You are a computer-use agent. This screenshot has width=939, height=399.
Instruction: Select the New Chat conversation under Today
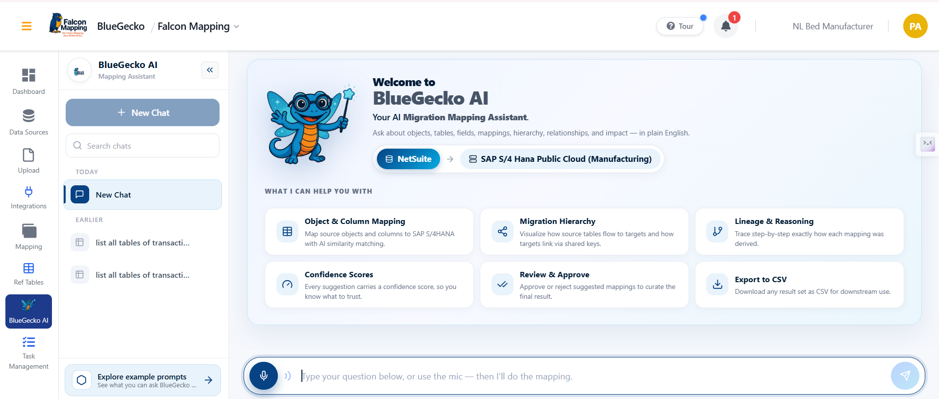143,195
